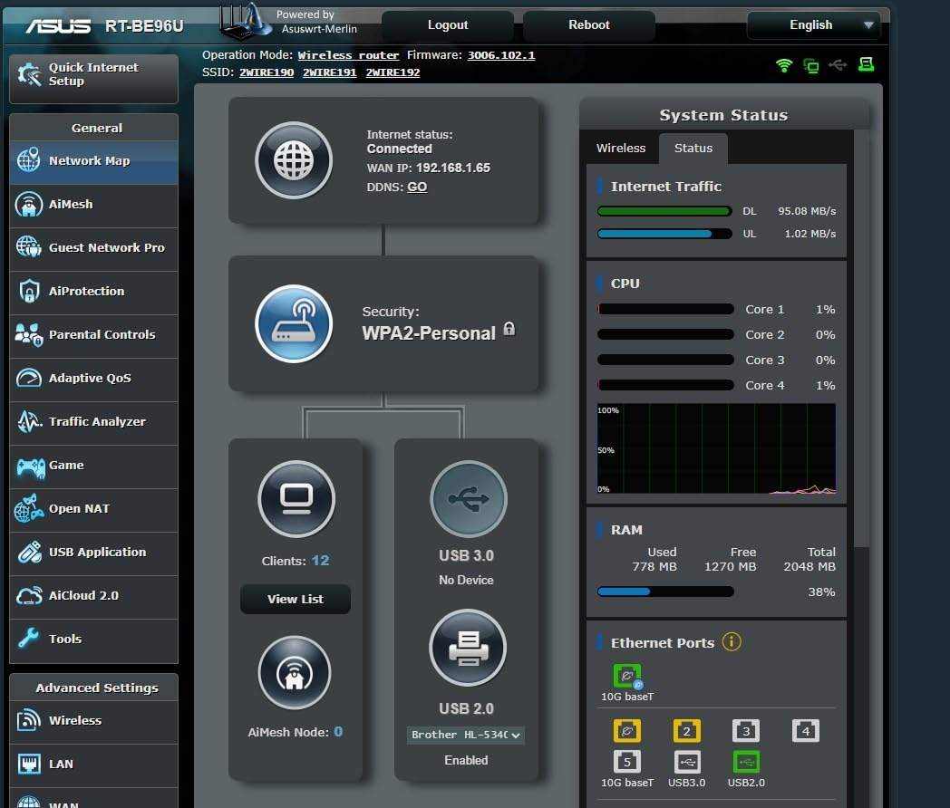
Task: Click the green 10G baseT WAN port icon
Action: (x=627, y=676)
